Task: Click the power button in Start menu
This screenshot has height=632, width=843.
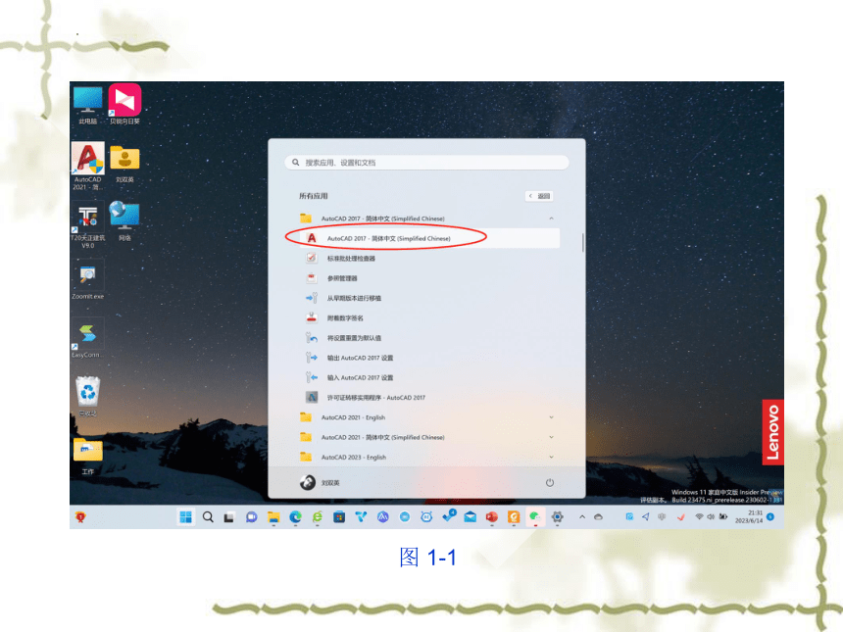Action: (550, 483)
